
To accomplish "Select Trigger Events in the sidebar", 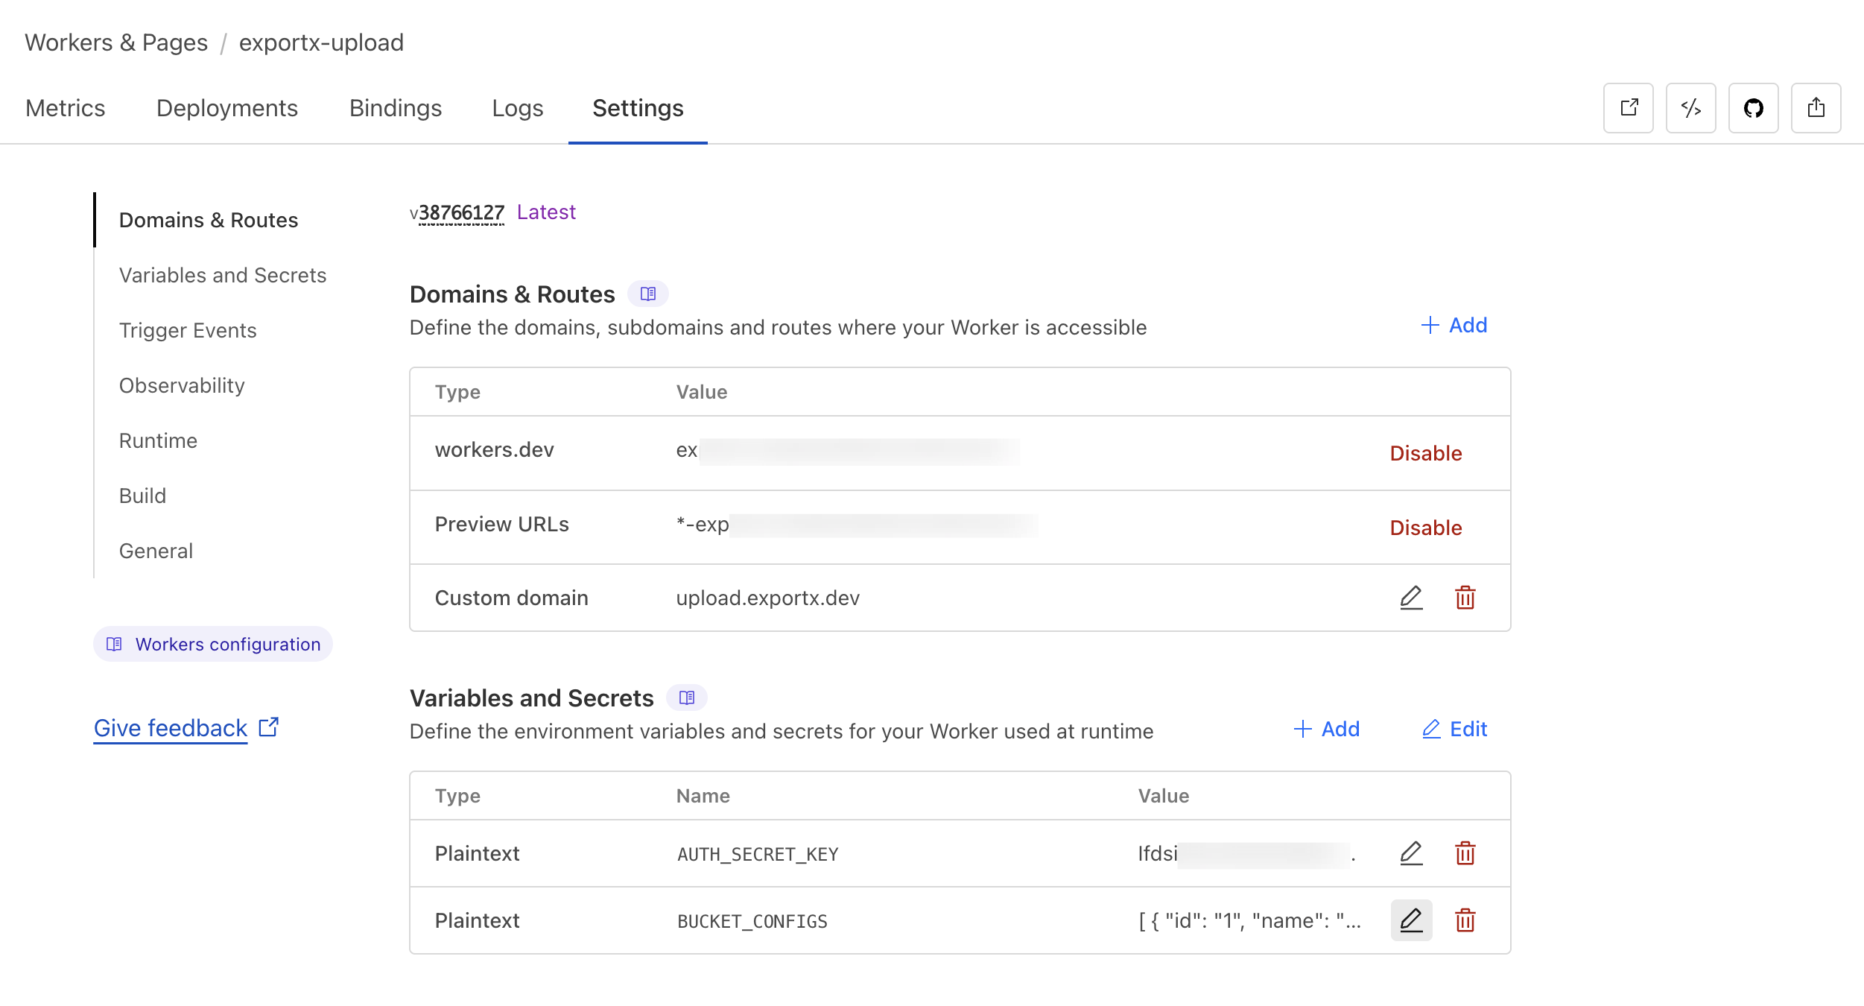I will pyautogui.click(x=188, y=330).
